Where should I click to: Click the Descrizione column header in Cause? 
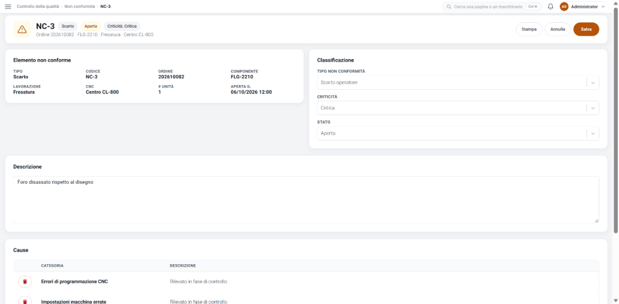click(x=183, y=266)
